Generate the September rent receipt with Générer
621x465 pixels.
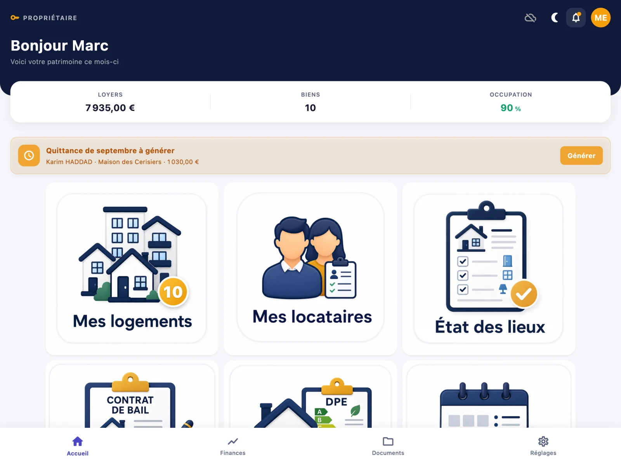581,155
